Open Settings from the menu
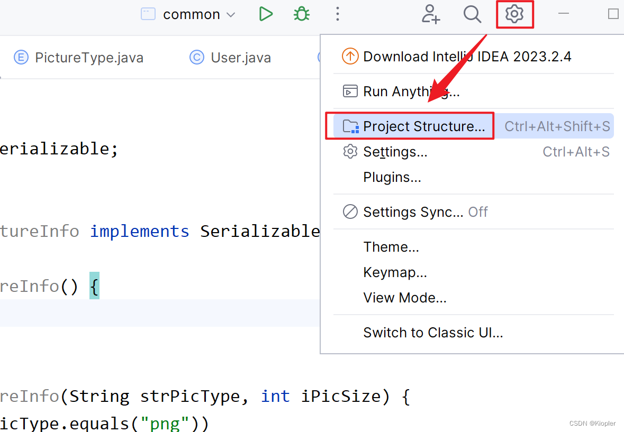 (x=473, y=152)
